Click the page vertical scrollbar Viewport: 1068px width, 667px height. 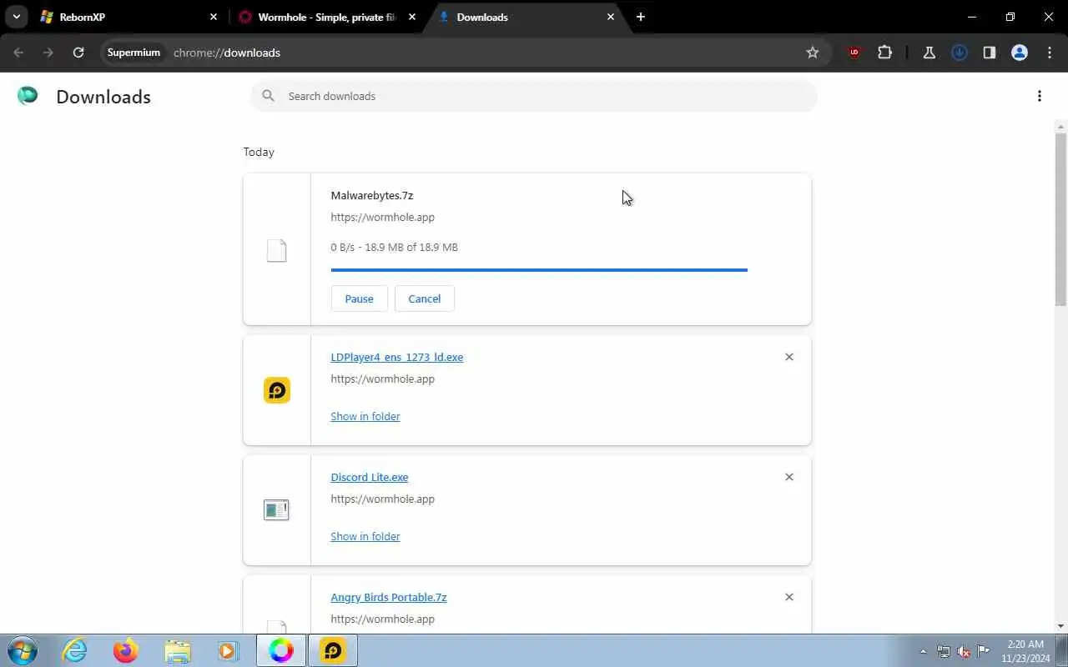coord(1061,219)
